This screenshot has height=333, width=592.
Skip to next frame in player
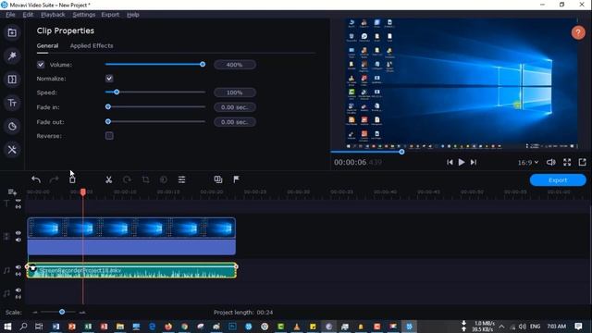coord(474,163)
